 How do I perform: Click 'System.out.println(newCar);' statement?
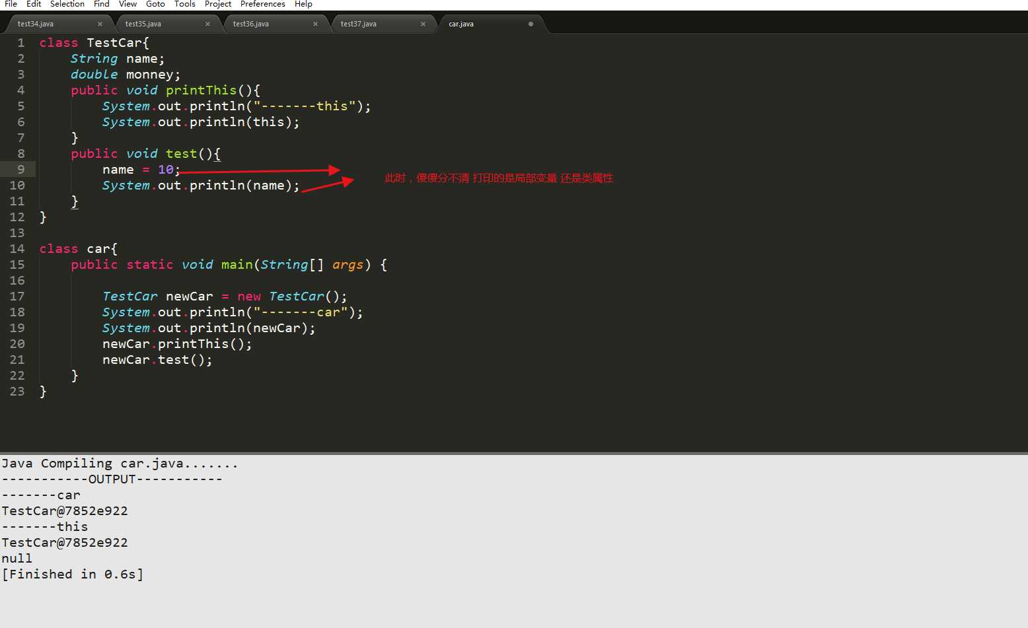pyautogui.click(x=209, y=328)
